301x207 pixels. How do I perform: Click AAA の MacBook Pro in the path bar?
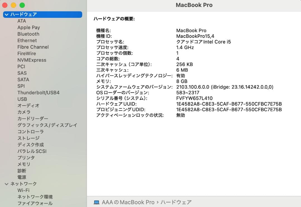click(128, 202)
